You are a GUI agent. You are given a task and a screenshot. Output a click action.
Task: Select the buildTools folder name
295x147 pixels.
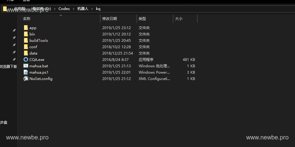39,40
